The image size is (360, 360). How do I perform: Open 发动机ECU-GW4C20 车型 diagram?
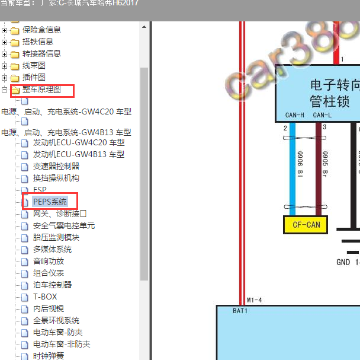click(79, 142)
